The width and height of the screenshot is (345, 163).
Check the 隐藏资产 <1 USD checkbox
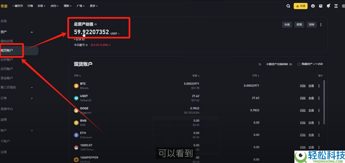[299, 64]
